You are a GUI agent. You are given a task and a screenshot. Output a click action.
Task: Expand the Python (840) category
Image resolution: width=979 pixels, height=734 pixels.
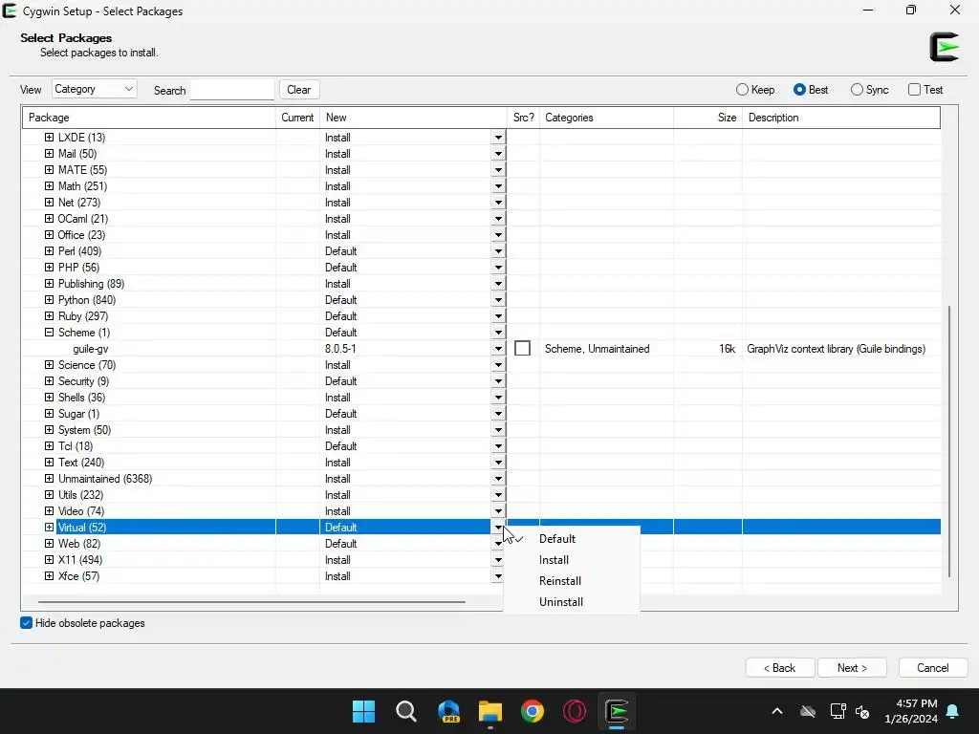tap(50, 299)
